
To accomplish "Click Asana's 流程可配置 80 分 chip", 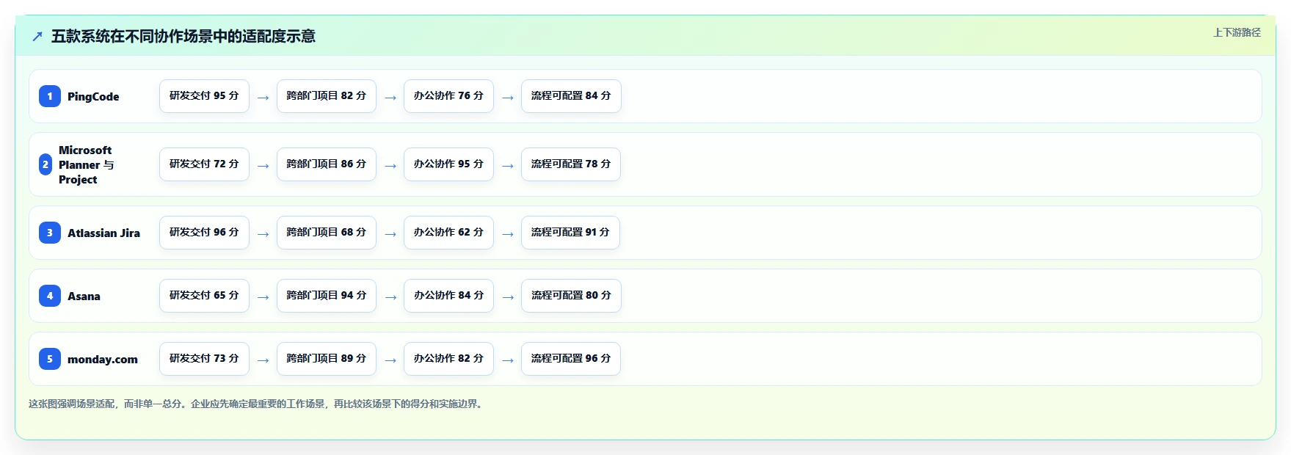I will 571,296.
